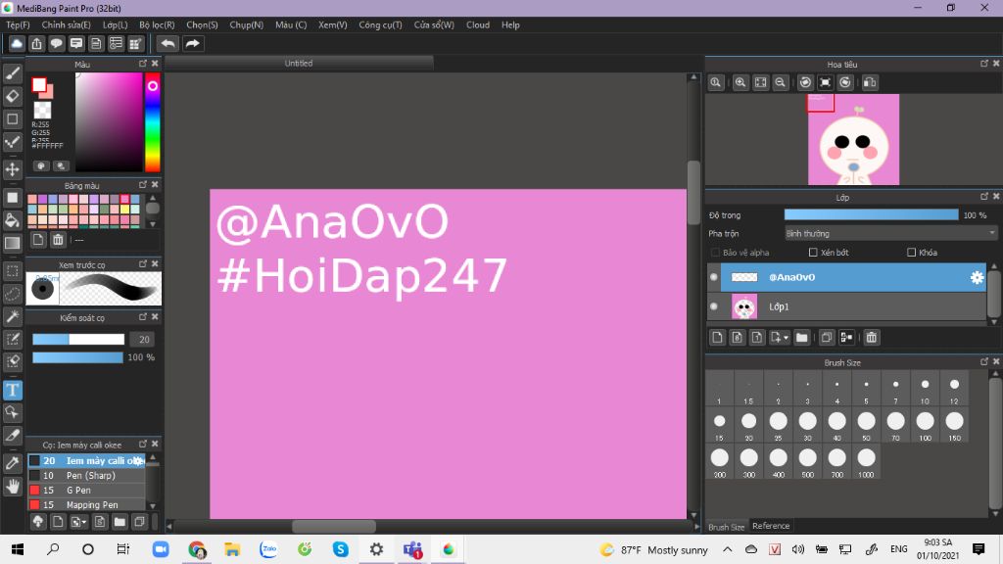Click the brush size slider showing 20
Image resolution: width=1003 pixels, height=564 pixels.
78,340
